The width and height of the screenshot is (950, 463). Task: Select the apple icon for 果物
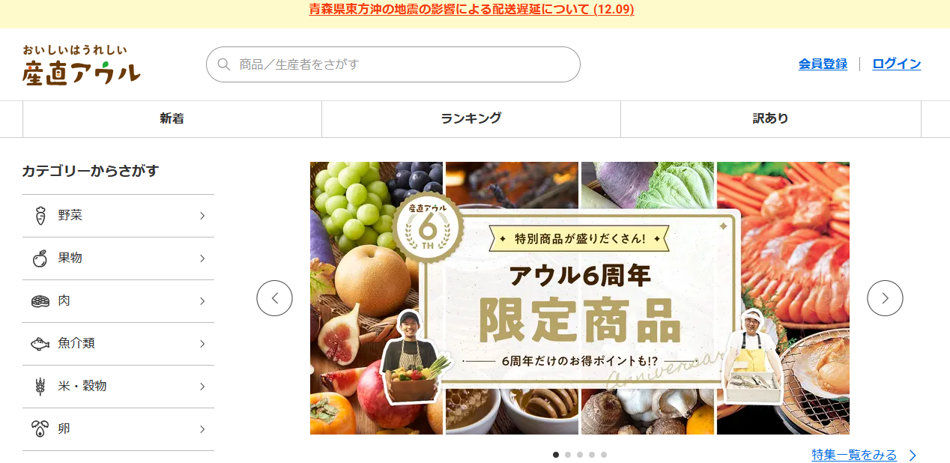40,258
